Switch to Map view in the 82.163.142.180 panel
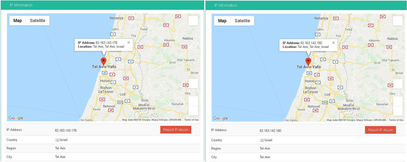This screenshot has height=162, width=407. [x=222, y=21]
